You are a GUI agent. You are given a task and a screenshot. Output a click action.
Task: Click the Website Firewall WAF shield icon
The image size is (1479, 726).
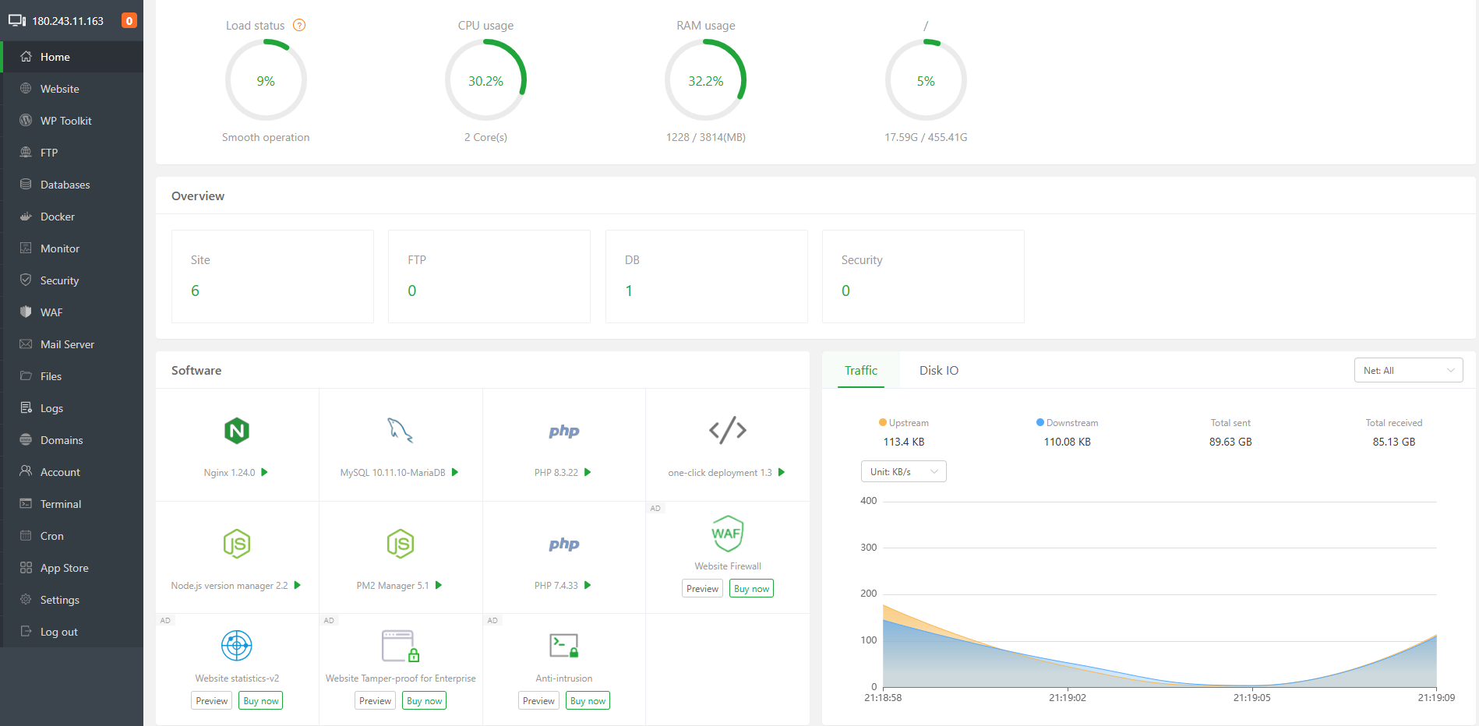[727, 534]
